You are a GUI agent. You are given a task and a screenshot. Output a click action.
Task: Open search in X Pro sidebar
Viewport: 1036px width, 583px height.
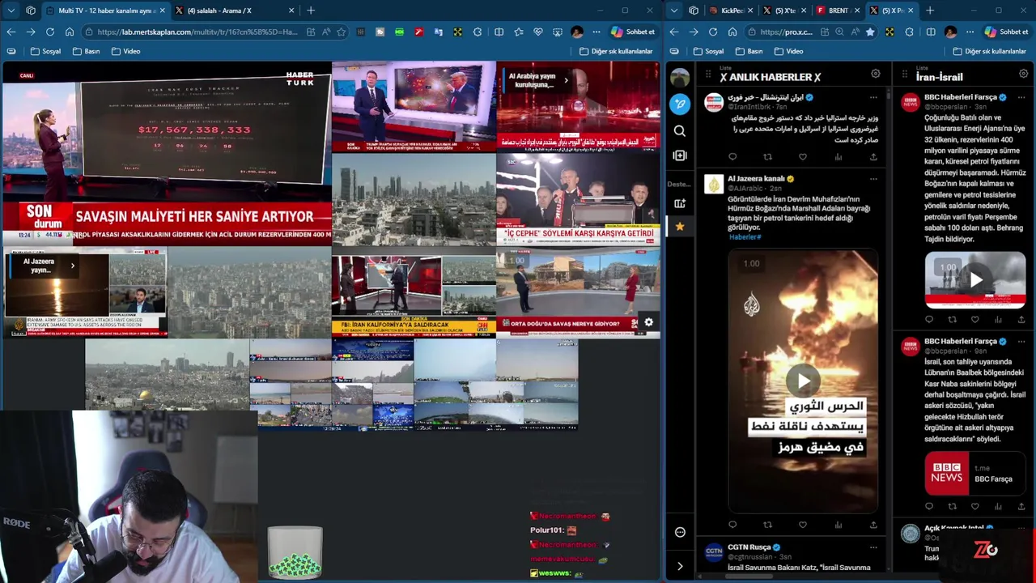680,130
